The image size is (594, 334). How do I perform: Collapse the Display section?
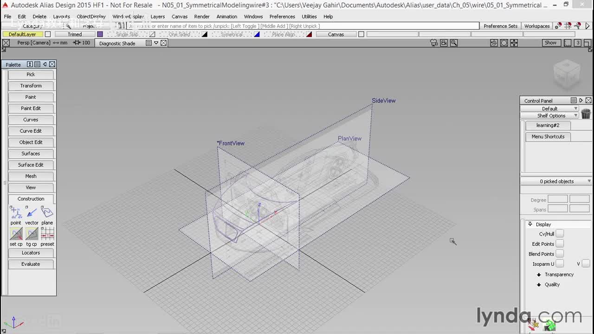[530, 224]
